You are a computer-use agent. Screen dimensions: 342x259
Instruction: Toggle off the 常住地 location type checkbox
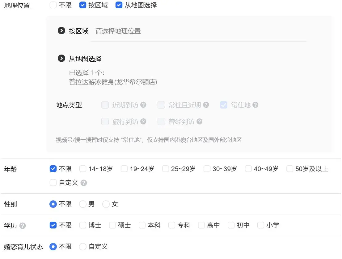pos(223,105)
